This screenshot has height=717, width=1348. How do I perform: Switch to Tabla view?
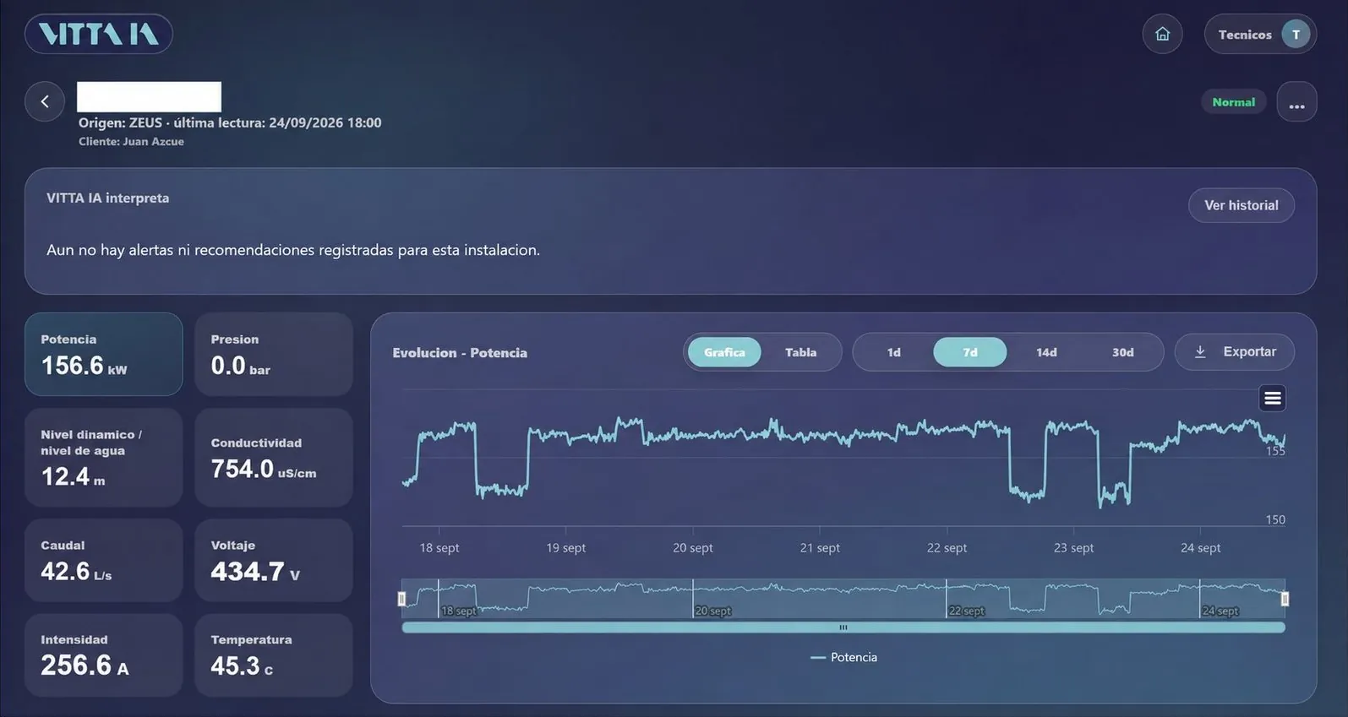(800, 352)
